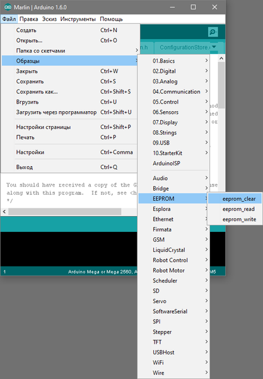Expand 06.Sensors examples submenu

tap(174, 112)
